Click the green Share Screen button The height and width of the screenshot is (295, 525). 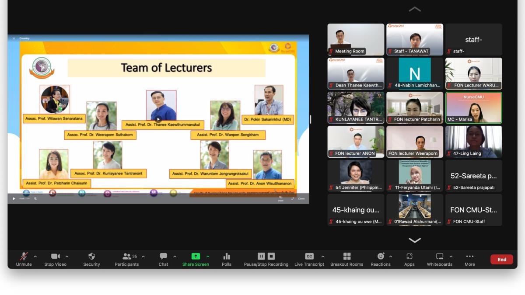tap(196, 259)
